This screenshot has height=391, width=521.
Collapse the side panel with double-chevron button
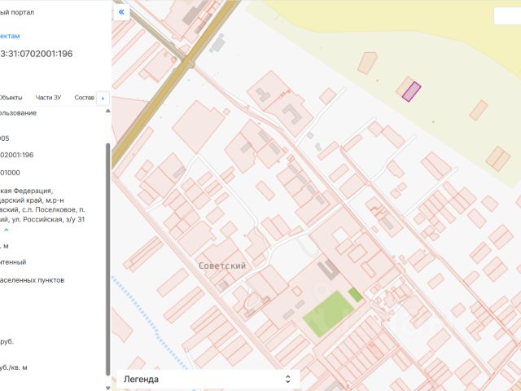click(121, 12)
